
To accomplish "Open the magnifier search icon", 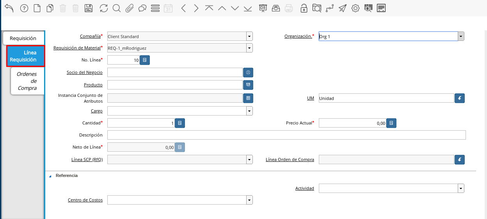I will coord(116,8).
